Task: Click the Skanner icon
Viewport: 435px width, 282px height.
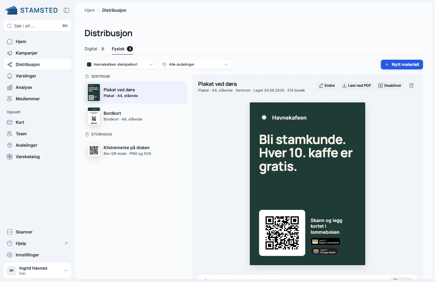Action: click(10, 232)
